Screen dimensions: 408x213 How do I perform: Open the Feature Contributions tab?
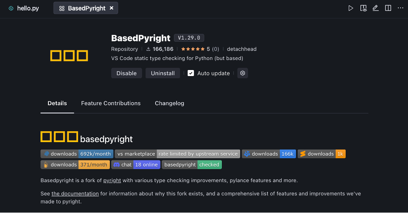111,103
